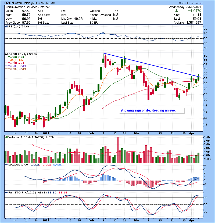Viewport: 215px width, 223px height.
Task: Click the 'Volume 1.38M, EMA(20) 1.02M' label
Action: click(31, 137)
